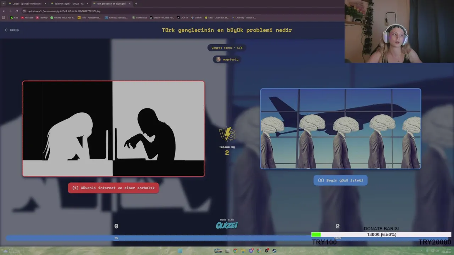
Task: Open the onemli lock bookmark
Action: pyautogui.click(x=139, y=17)
